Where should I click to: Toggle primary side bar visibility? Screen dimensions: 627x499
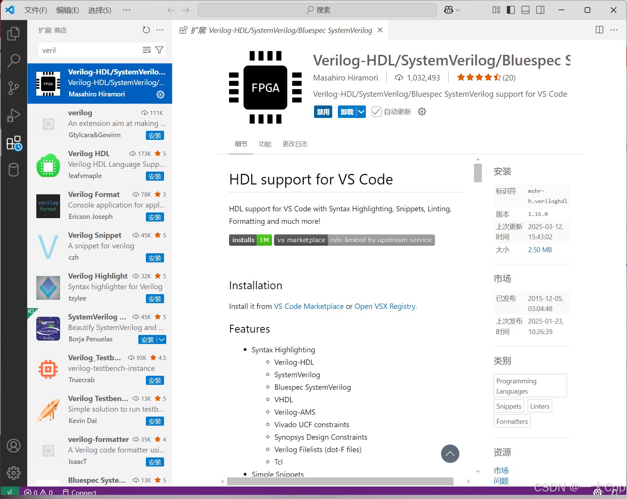[511, 10]
